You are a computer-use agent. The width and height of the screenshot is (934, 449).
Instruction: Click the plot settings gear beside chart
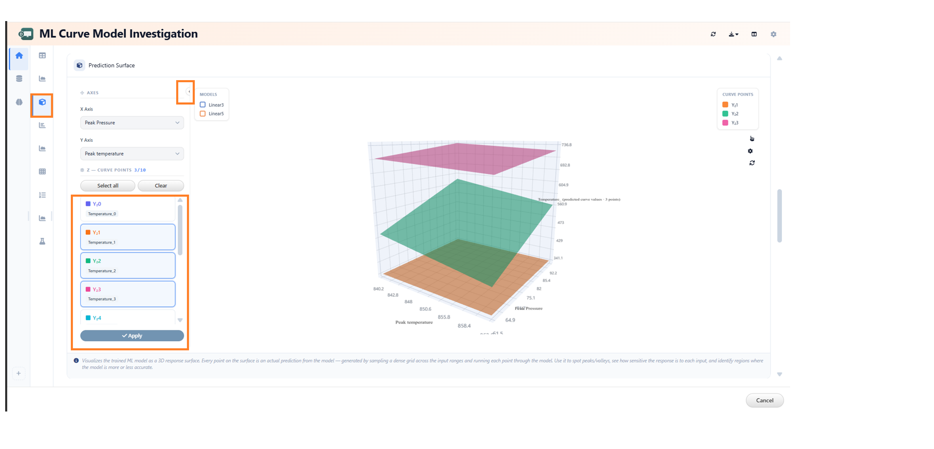click(750, 151)
